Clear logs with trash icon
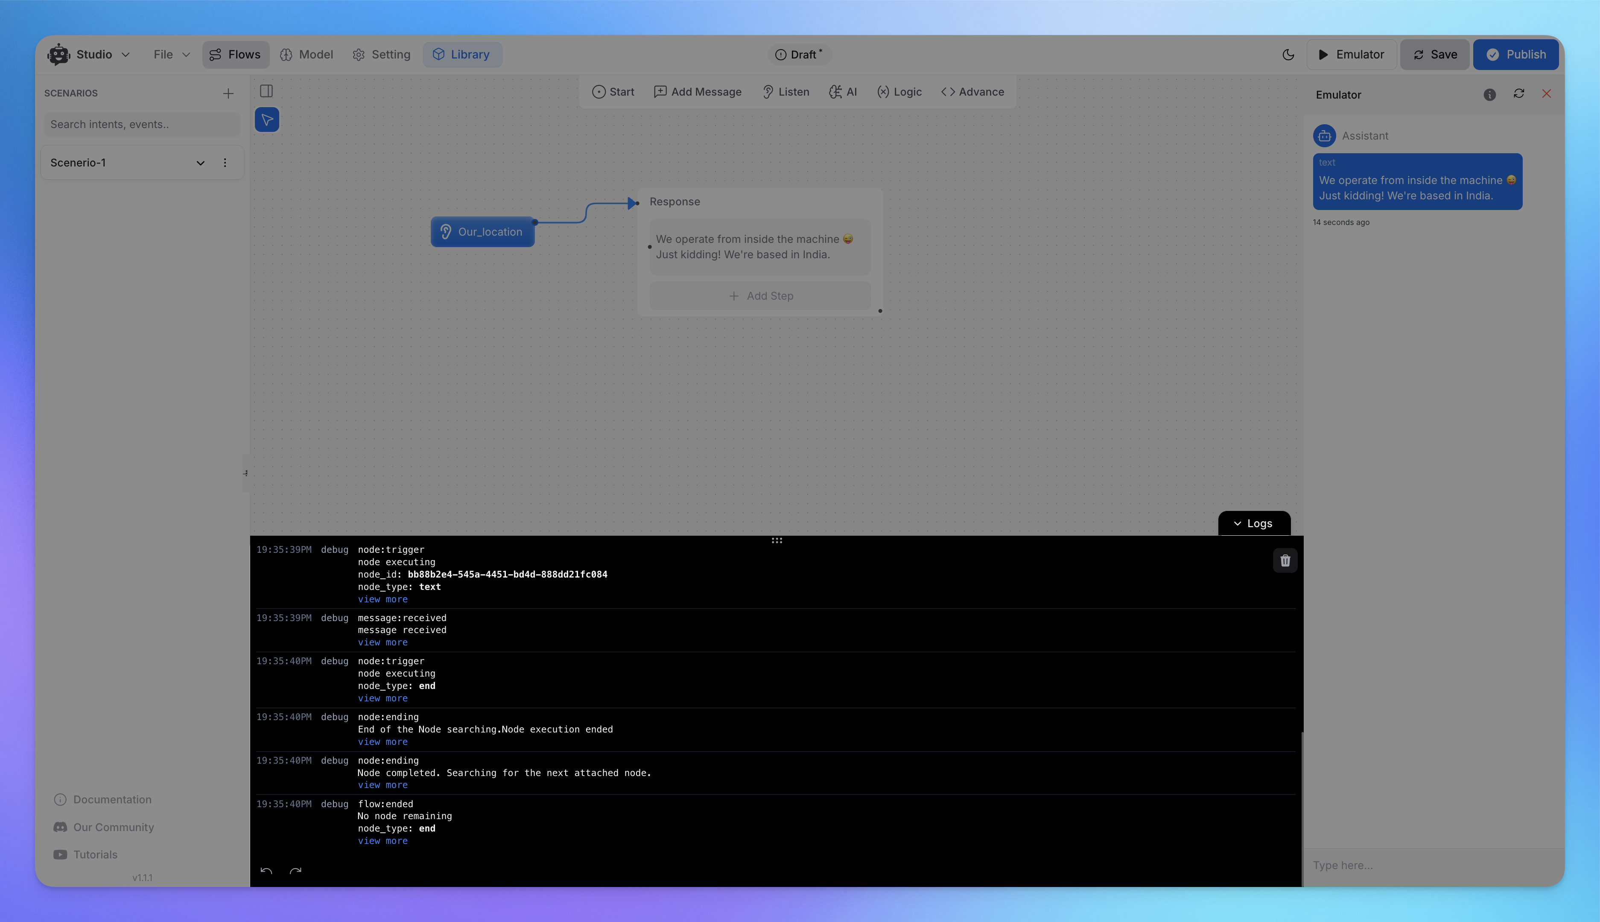The width and height of the screenshot is (1600, 922). click(1285, 560)
